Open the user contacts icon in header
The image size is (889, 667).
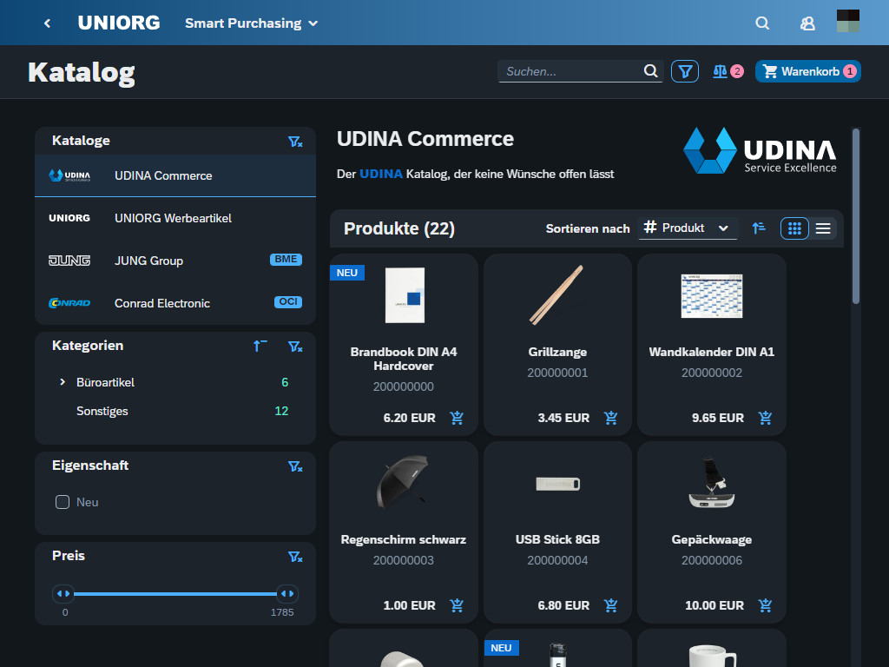point(807,23)
